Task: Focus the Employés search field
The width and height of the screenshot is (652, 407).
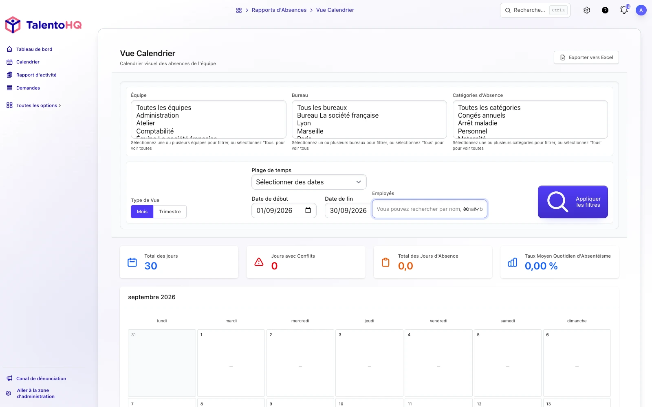Action: pyautogui.click(x=430, y=209)
